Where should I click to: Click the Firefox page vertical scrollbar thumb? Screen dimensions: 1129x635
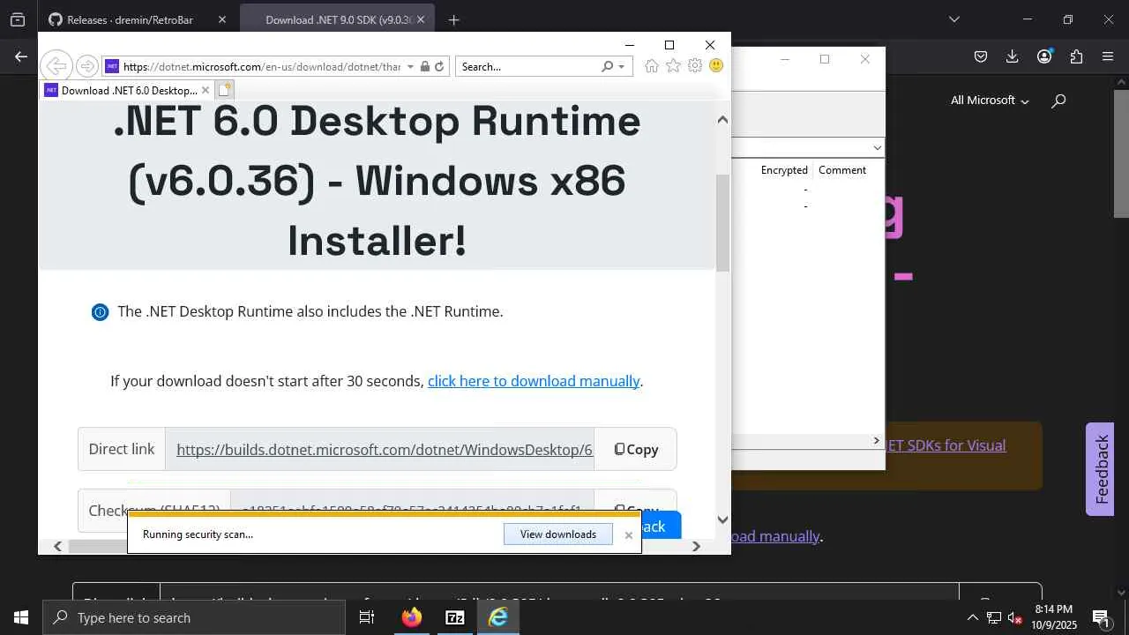(1121, 153)
